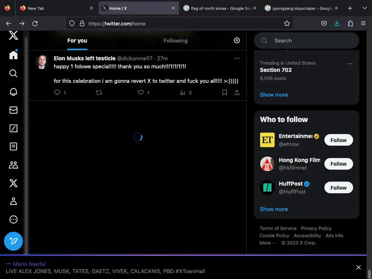The width and height of the screenshot is (372, 279).
Task: Repost the dickonme97 post
Action: (99, 92)
